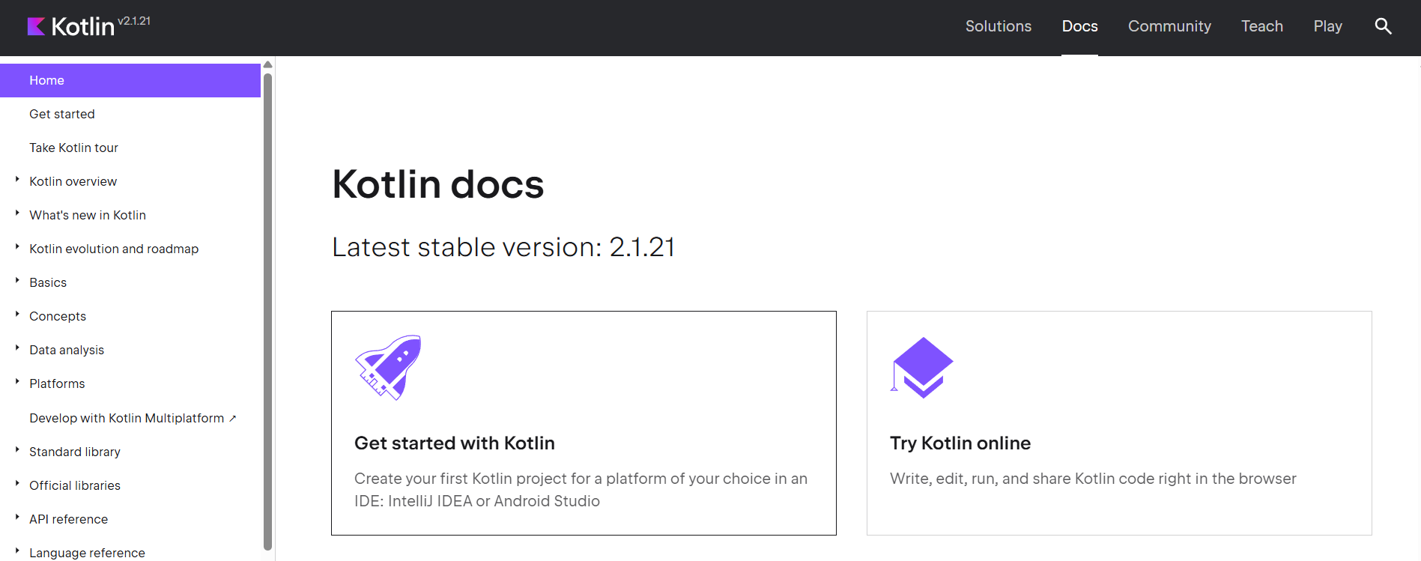Click the Get started with Kotlin heading
Viewport: 1421px width, 561px height.
[x=455, y=443]
